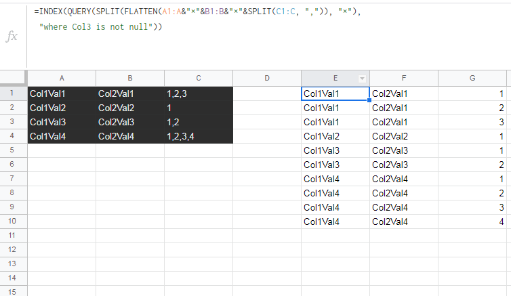Select row 1 header
The height and width of the screenshot is (296, 511).
pos(12,93)
